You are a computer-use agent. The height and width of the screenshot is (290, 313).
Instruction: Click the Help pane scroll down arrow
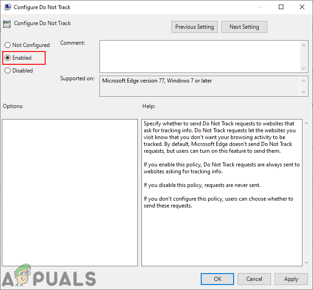coord(306,263)
